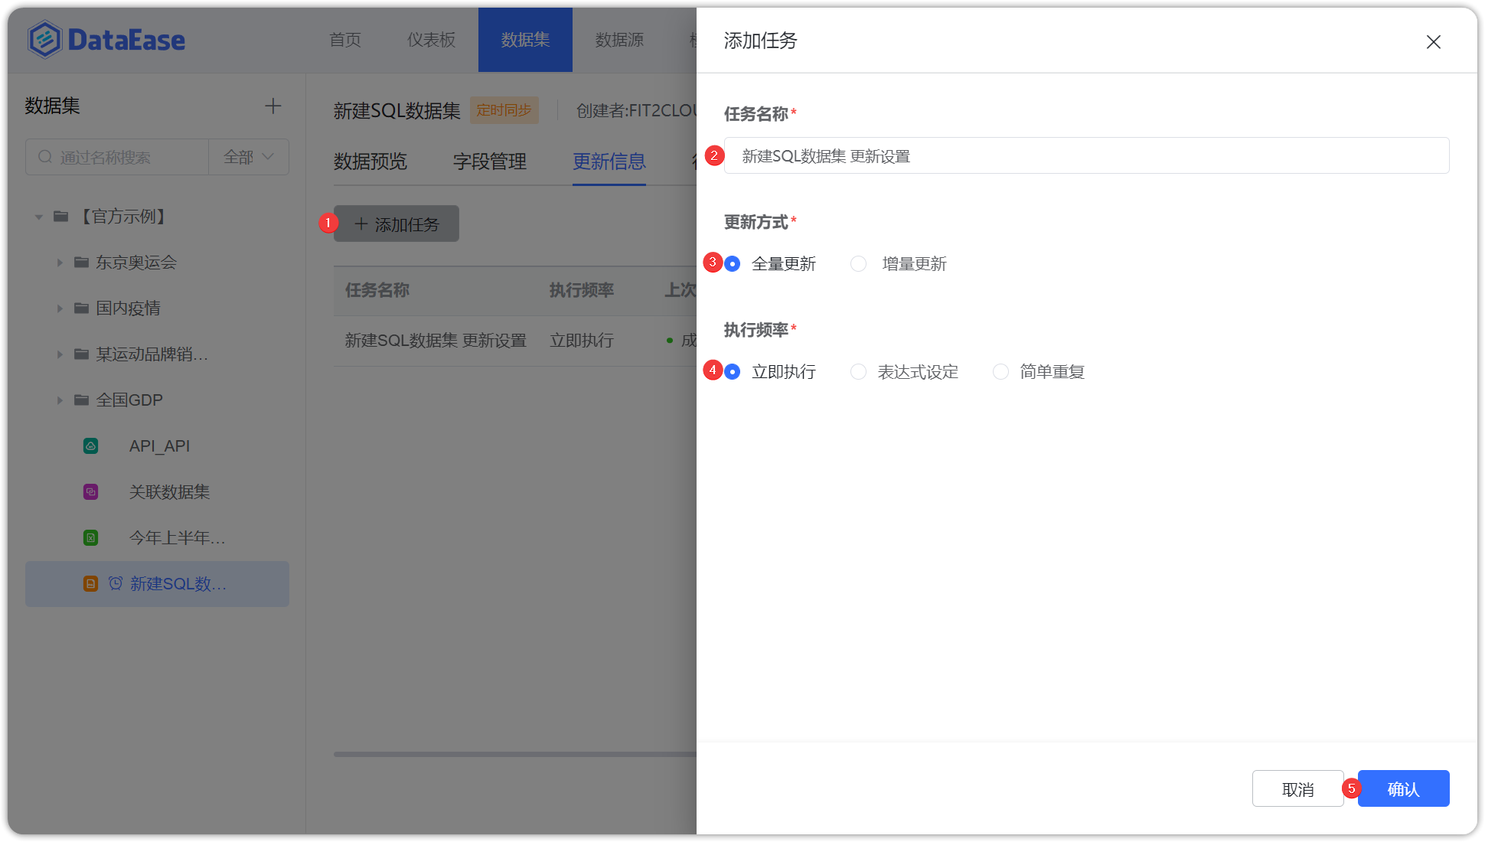Click the folder icon of 全国GDP

point(81,400)
